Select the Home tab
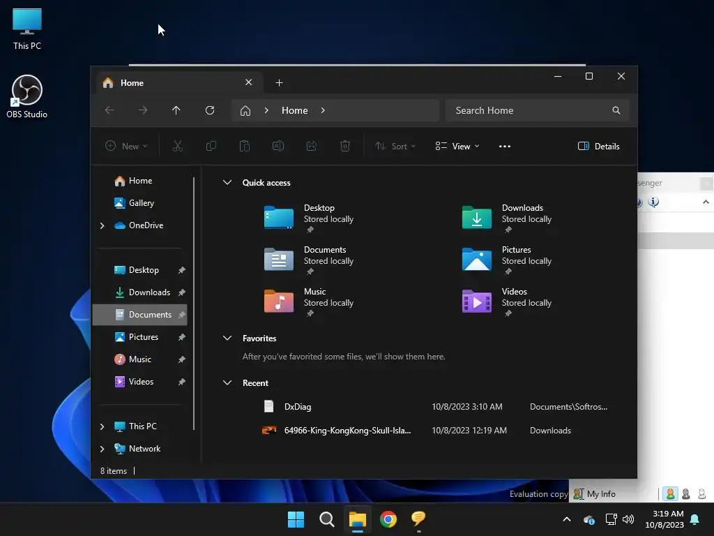The image size is (714, 536). click(x=178, y=83)
